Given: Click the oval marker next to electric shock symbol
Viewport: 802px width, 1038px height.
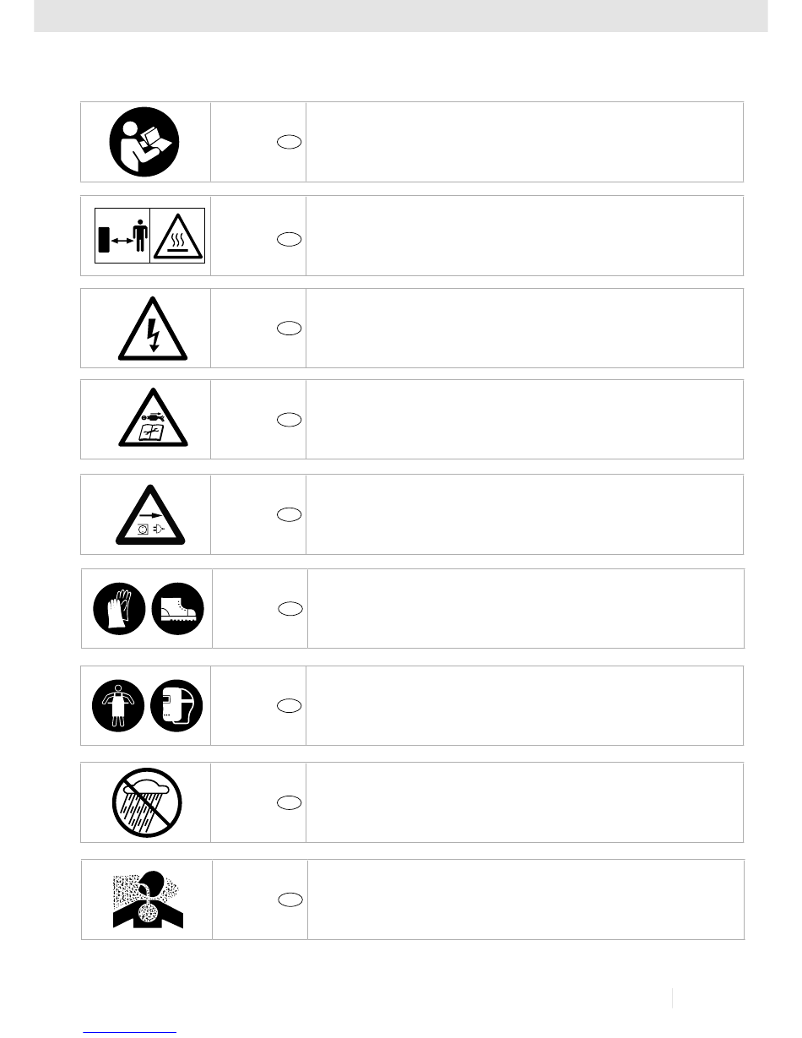Looking at the screenshot, I should point(288,329).
